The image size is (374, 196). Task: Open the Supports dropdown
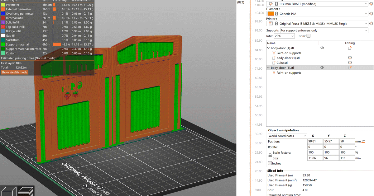point(324,30)
